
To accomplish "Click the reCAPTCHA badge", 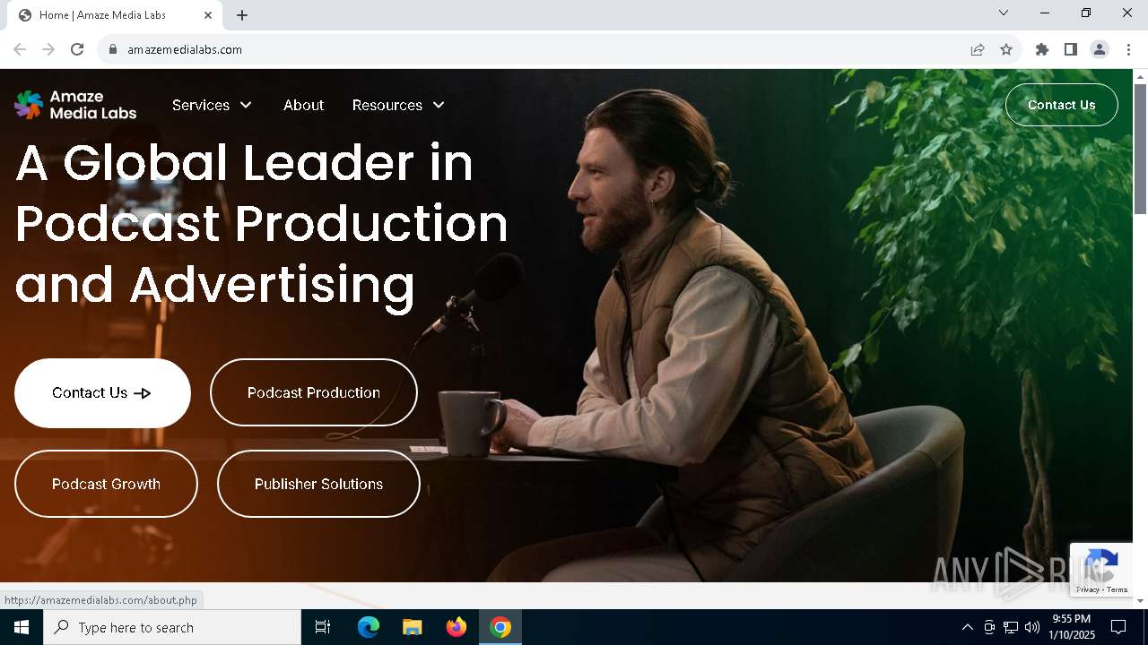I will [1100, 570].
